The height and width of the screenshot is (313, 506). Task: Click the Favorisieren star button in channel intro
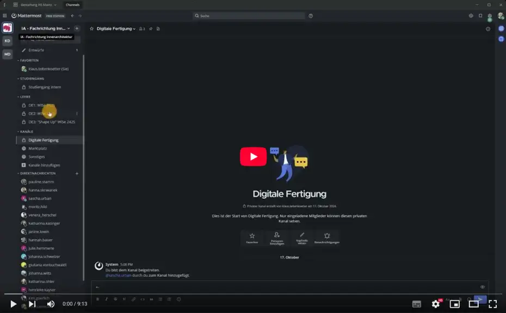252,238
